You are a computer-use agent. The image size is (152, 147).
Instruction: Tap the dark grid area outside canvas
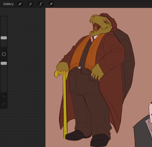tap(26, 78)
